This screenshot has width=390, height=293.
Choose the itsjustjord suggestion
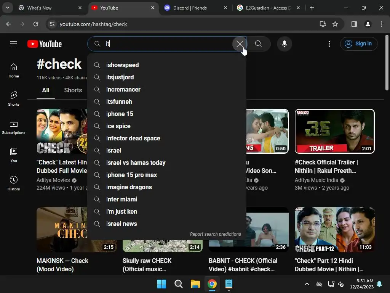tap(167, 77)
